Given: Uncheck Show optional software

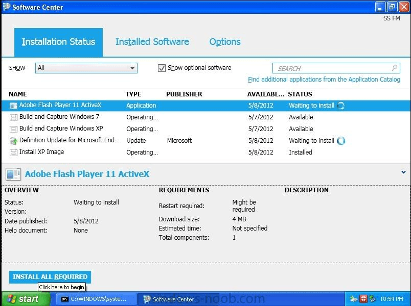Looking at the screenshot, I should click(x=162, y=67).
